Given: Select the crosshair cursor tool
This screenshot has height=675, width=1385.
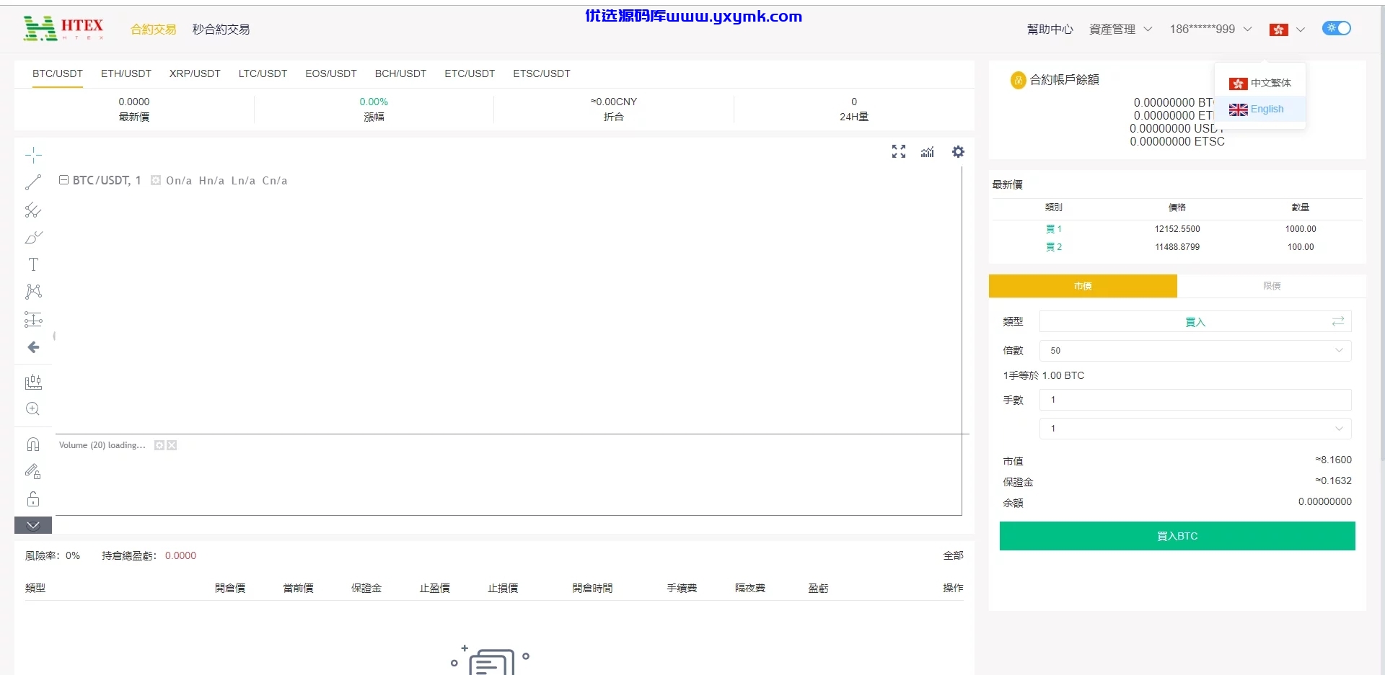Looking at the screenshot, I should (33, 155).
